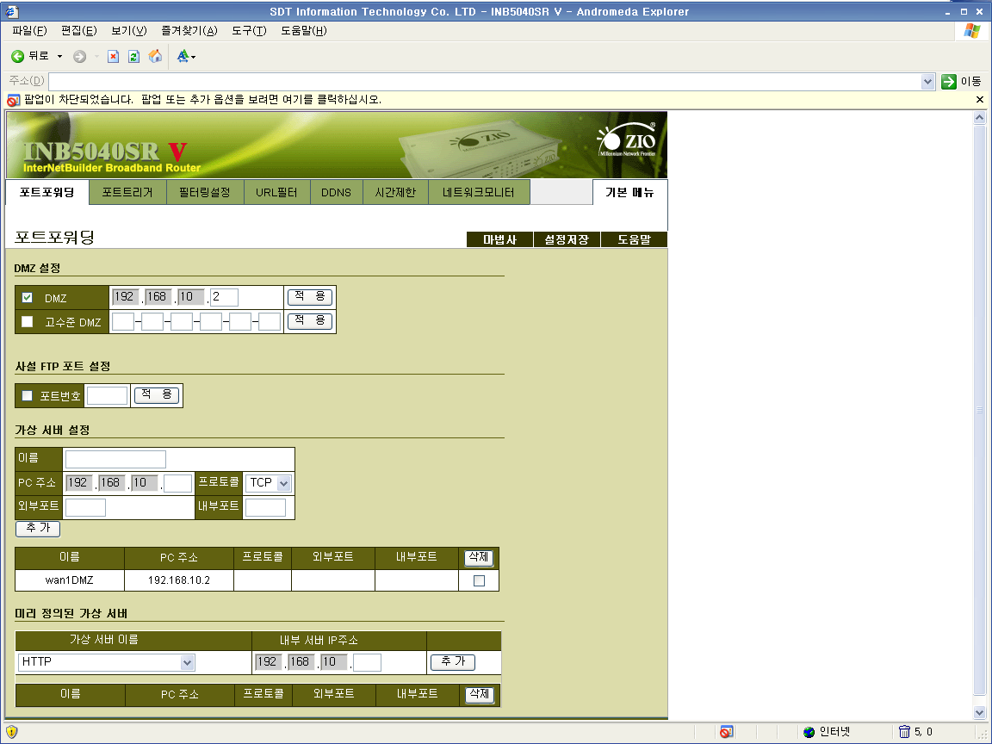
Task: Open the 편집(E) menu
Action: click(79, 30)
